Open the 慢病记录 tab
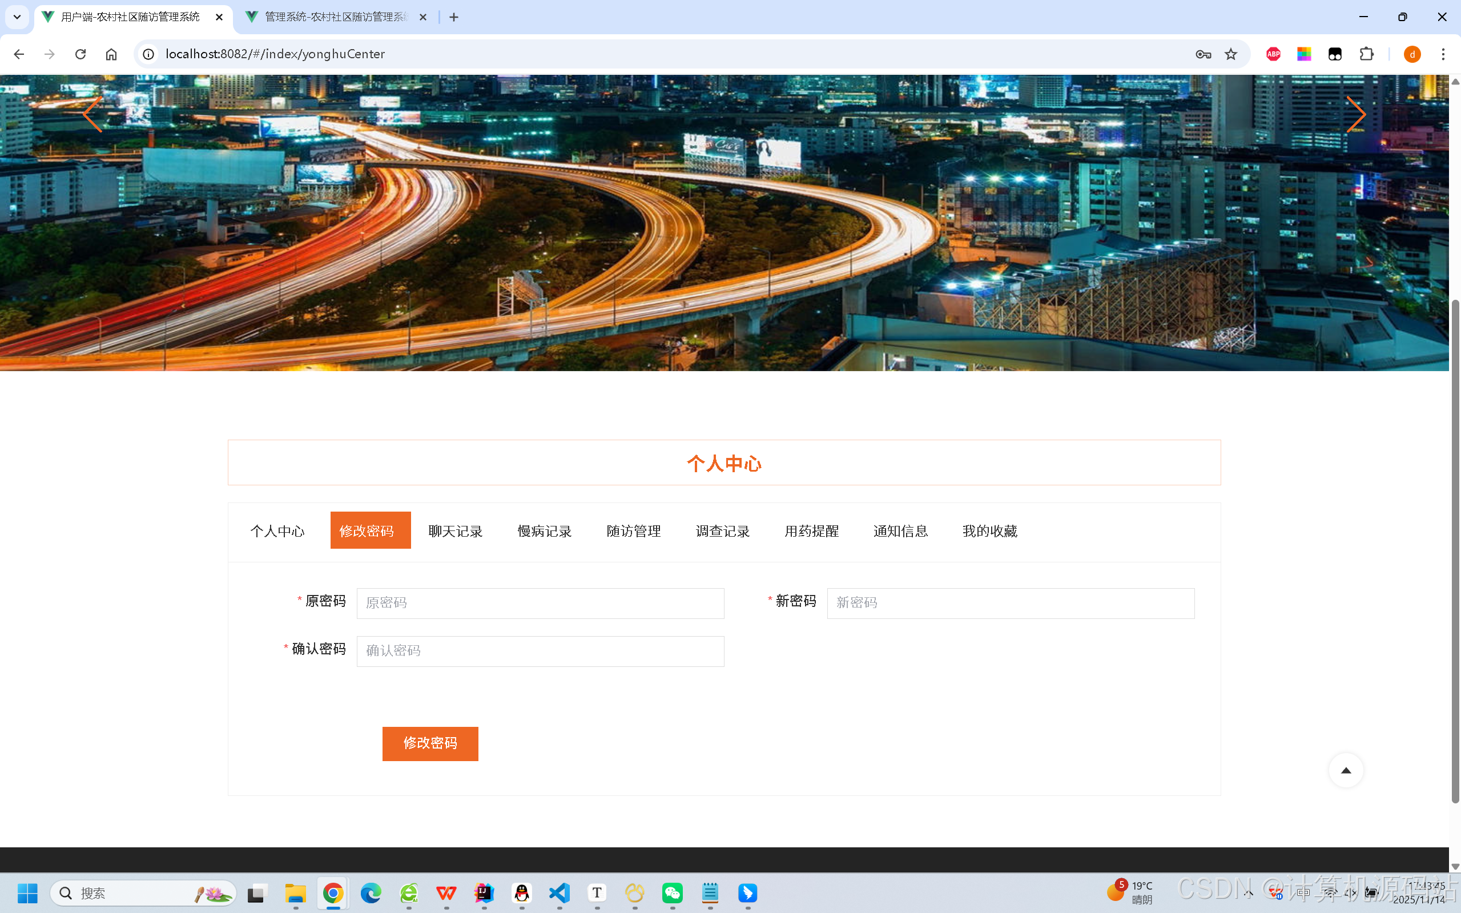The image size is (1461, 913). (x=545, y=531)
